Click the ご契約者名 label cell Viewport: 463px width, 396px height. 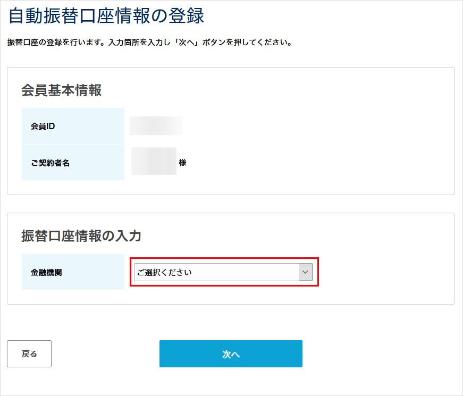[x=73, y=162]
